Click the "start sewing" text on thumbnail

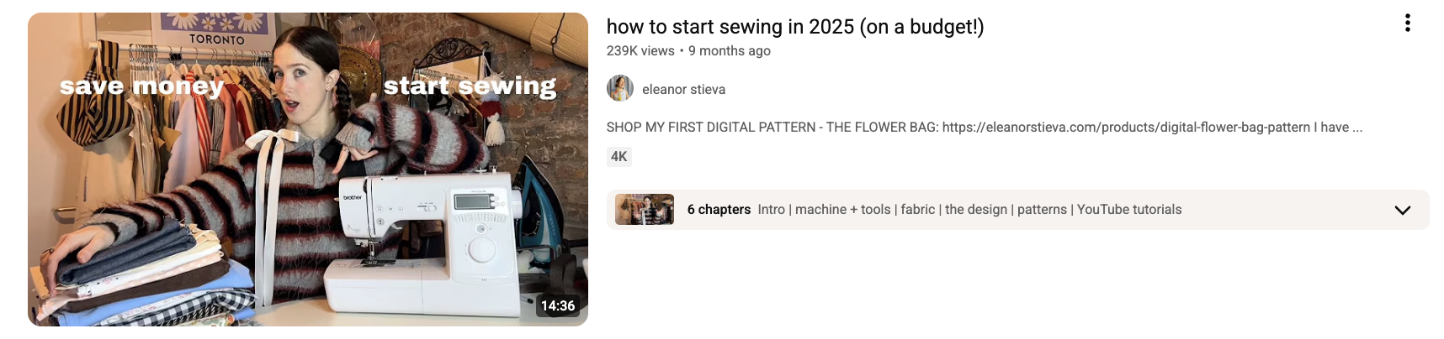pos(470,86)
